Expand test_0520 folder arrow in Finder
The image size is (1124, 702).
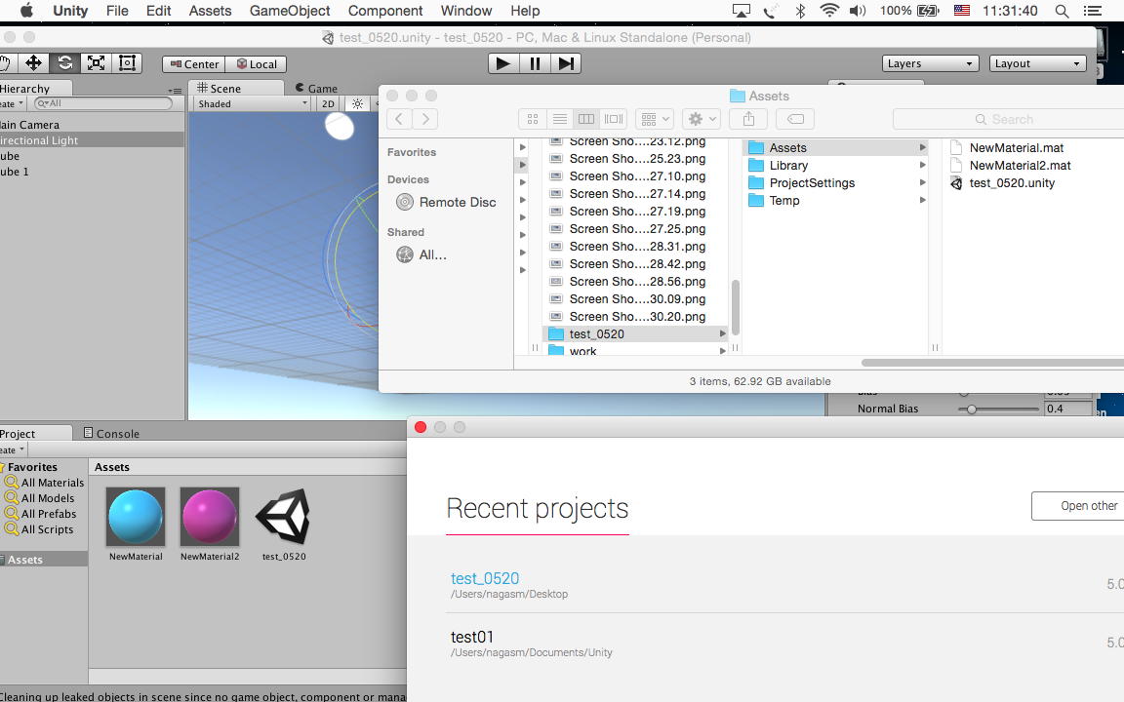coord(722,333)
